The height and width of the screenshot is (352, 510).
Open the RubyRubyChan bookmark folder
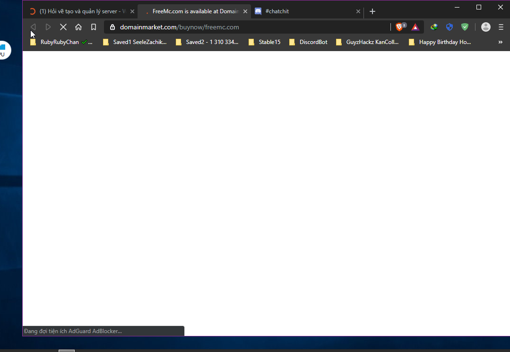pos(61,42)
